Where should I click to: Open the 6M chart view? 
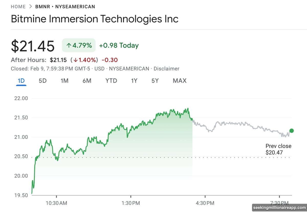click(87, 81)
